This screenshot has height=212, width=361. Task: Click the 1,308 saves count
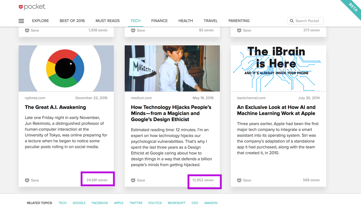point(98,30)
